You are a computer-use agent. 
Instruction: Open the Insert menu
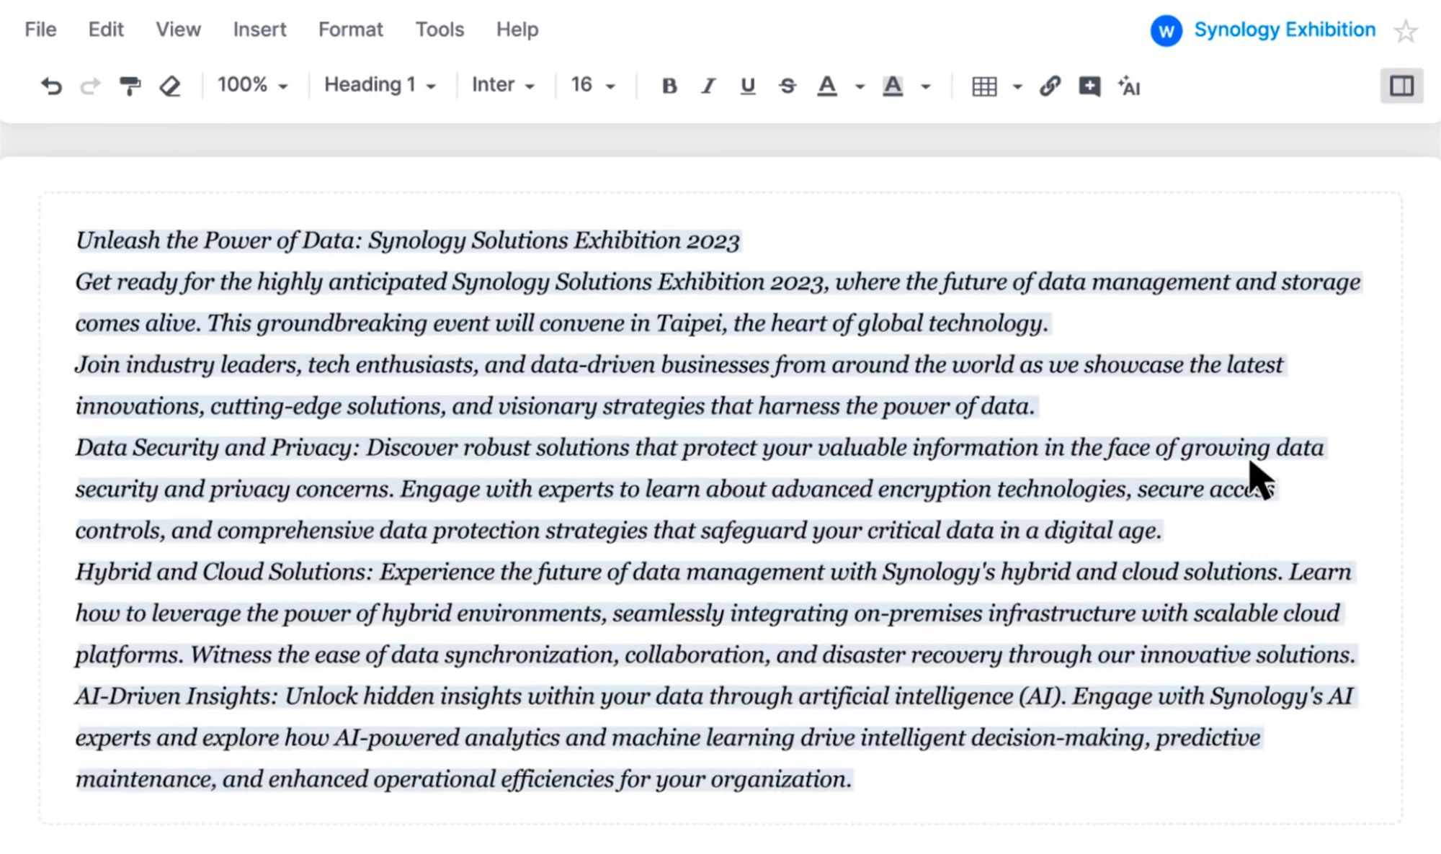click(259, 30)
